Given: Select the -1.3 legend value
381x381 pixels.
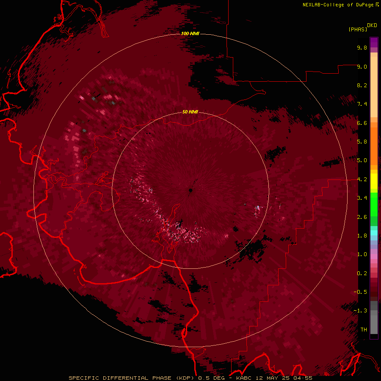Looking at the screenshot, I should 360,311.
